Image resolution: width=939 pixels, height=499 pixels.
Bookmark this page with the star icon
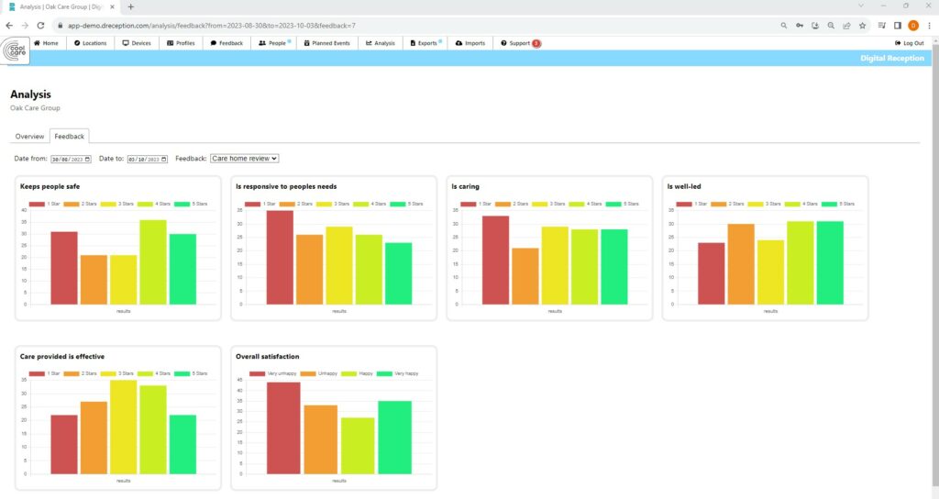(x=863, y=26)
